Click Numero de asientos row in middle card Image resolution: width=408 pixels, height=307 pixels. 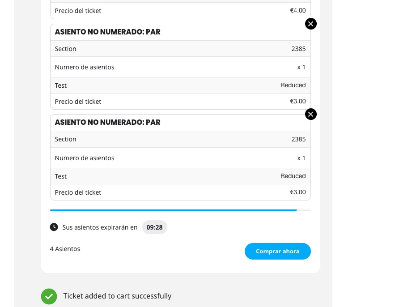point(180,67)
